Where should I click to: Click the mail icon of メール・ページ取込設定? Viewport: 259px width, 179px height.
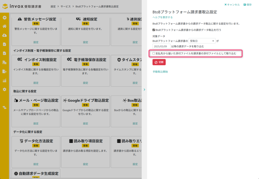pos(16,100)
